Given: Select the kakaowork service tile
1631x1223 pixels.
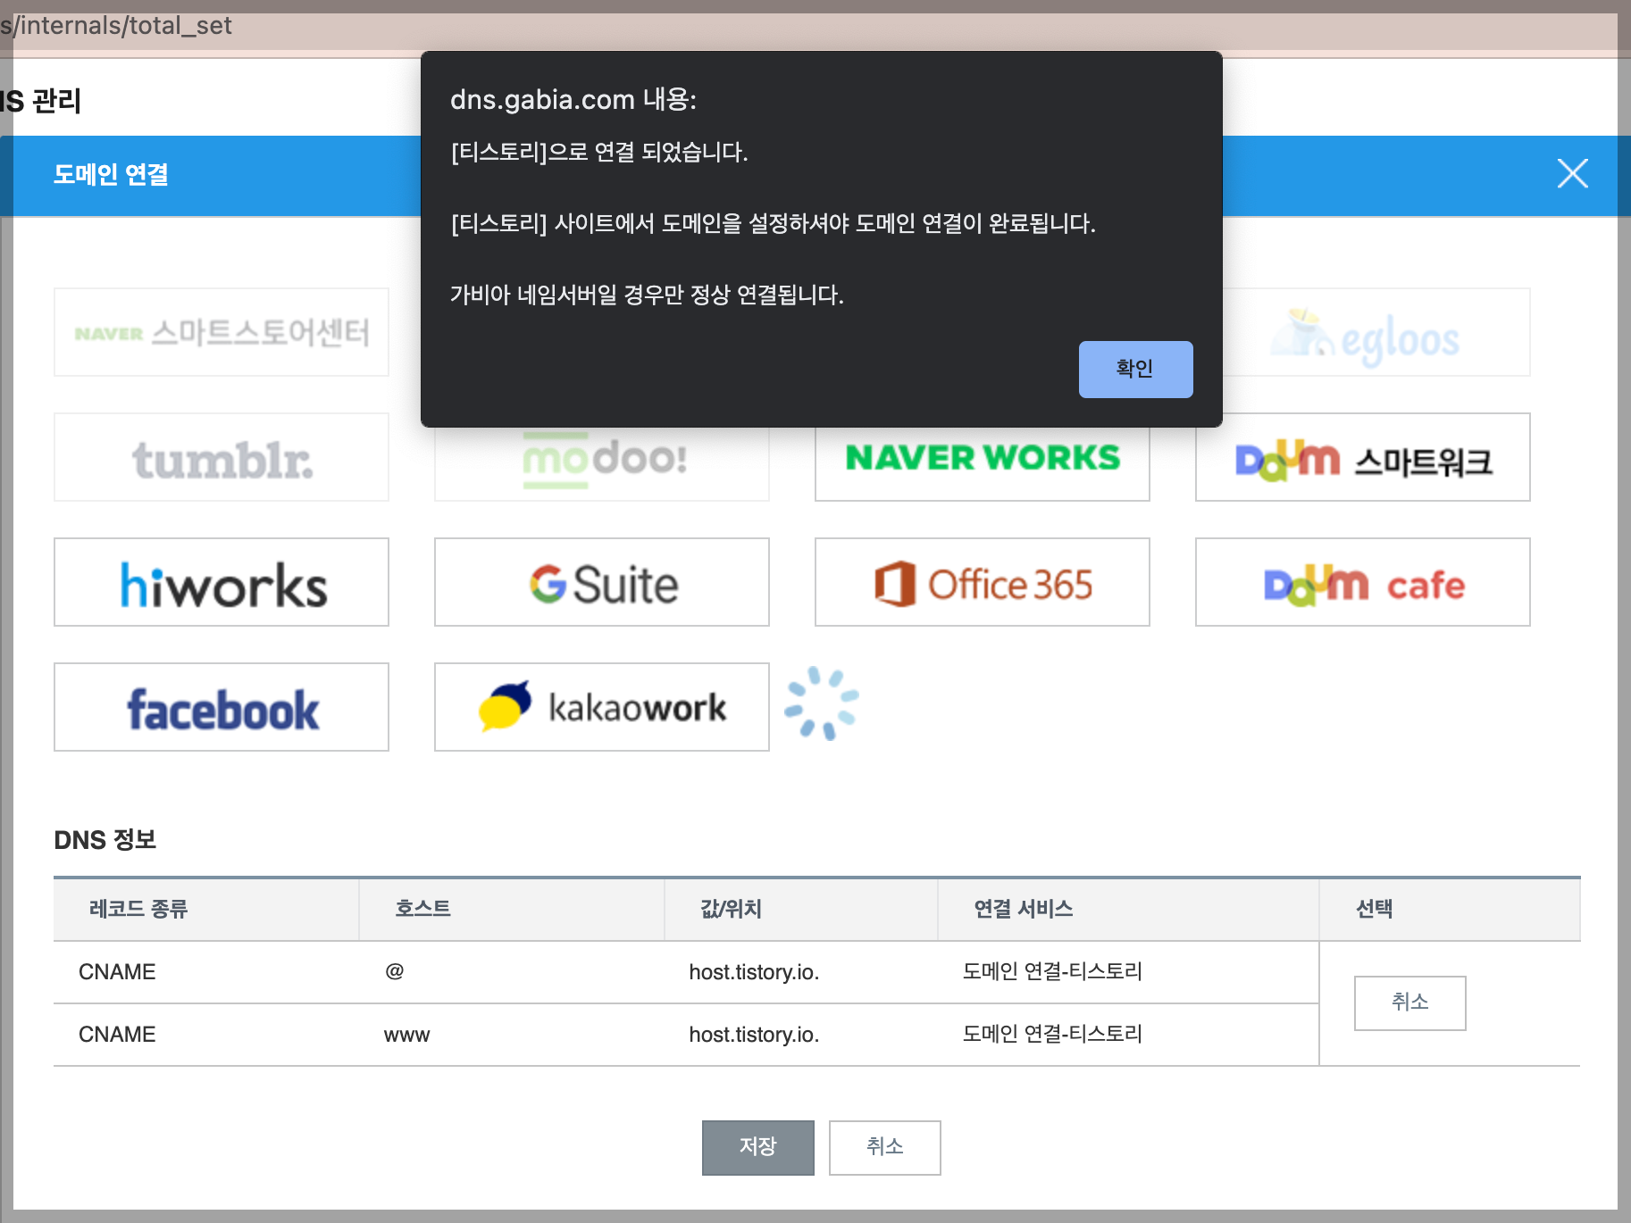Looking at the screenshot, I should [602, 707].
